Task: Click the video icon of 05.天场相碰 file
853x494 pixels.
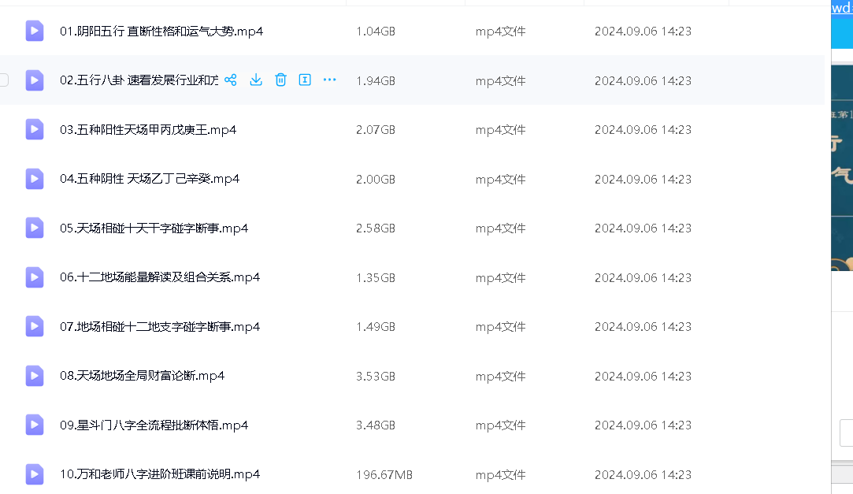Action: 34,228
